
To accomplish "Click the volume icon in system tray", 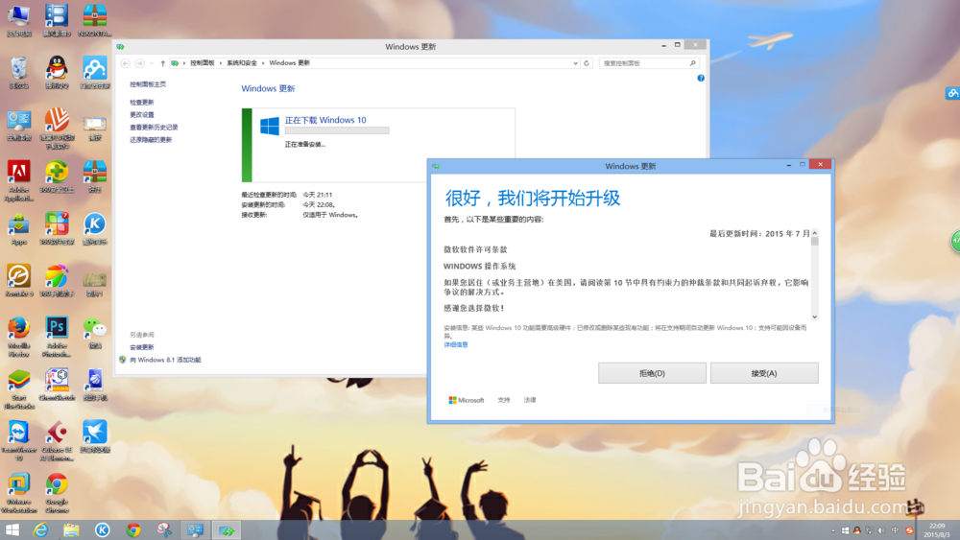I will click(881, 530).
